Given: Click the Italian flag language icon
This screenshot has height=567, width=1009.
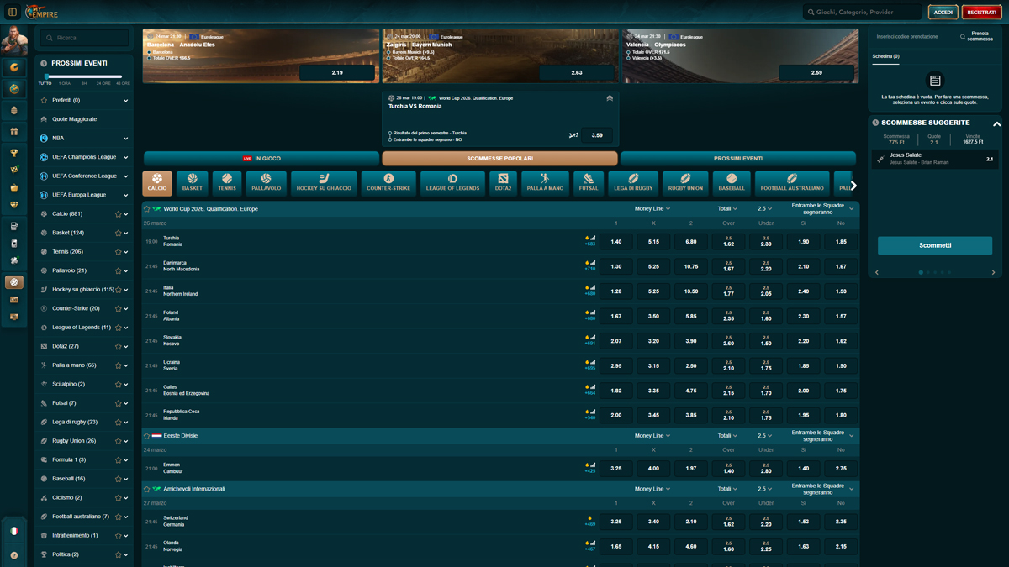Looking at the screenshot, I should click(14, 531).
